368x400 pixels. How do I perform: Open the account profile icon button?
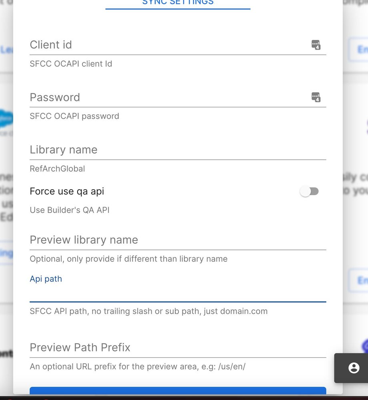354,368
